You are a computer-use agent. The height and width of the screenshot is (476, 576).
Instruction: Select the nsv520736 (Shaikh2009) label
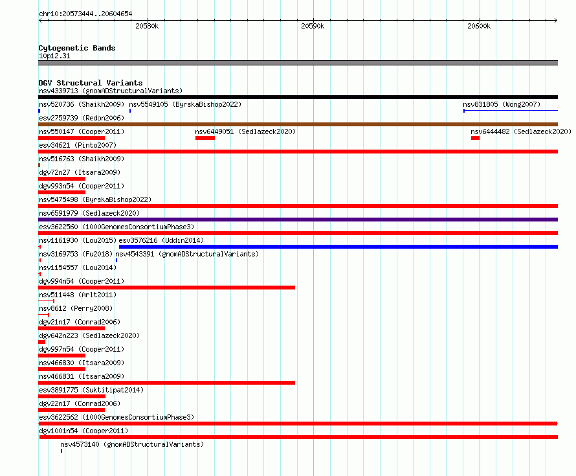(x=82, y=104)
